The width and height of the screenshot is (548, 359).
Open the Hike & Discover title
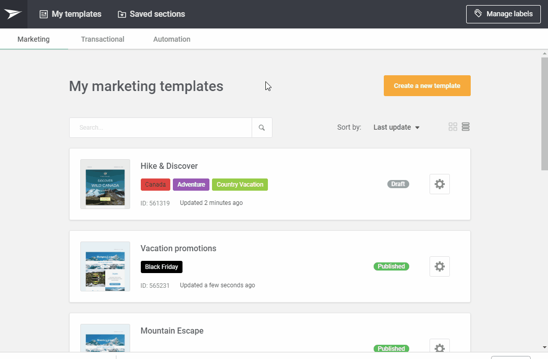169,166
